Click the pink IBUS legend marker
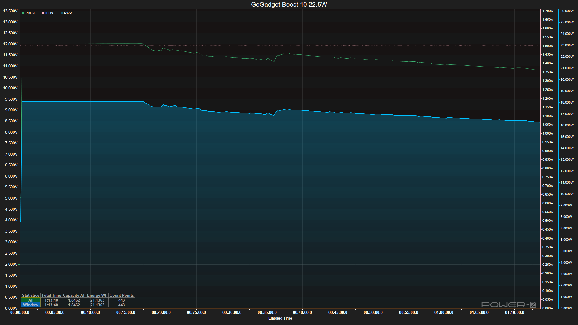Viewport: 578px width, 325px height. [43, 14]
